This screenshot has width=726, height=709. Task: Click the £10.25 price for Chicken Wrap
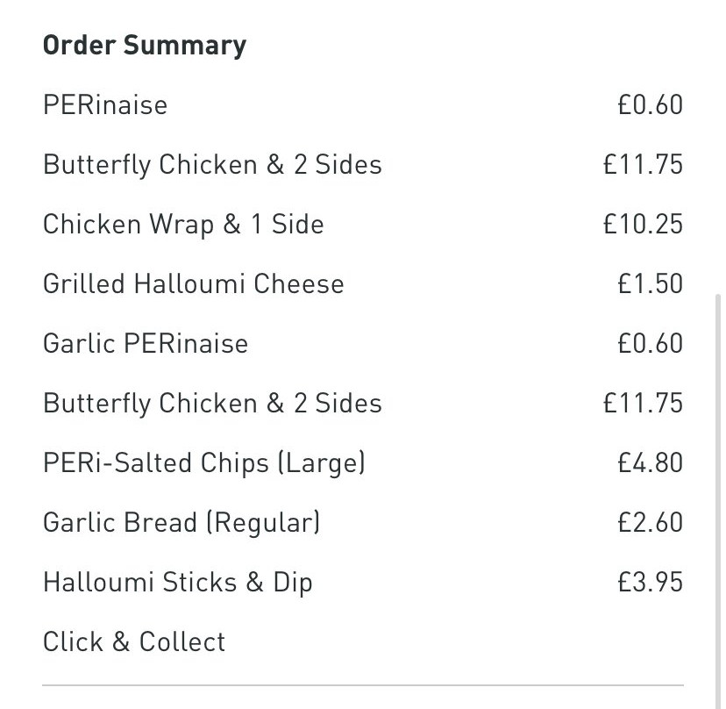643,225
